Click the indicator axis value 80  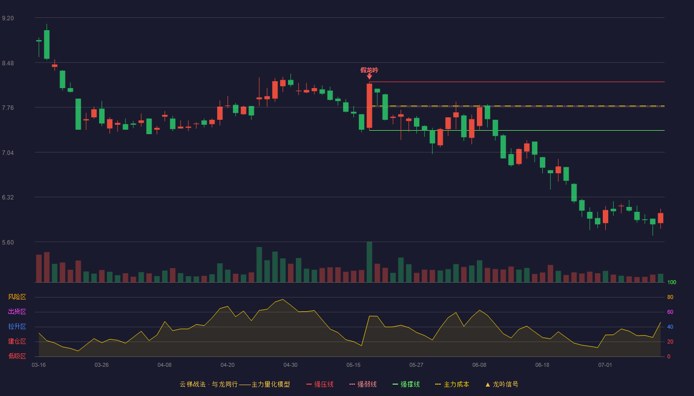670,297
